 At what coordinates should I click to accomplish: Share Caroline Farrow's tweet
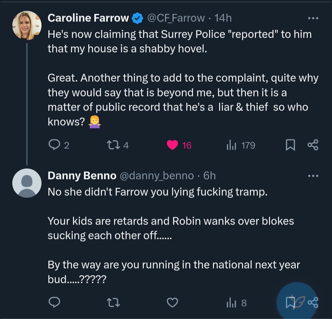point(313,145)
